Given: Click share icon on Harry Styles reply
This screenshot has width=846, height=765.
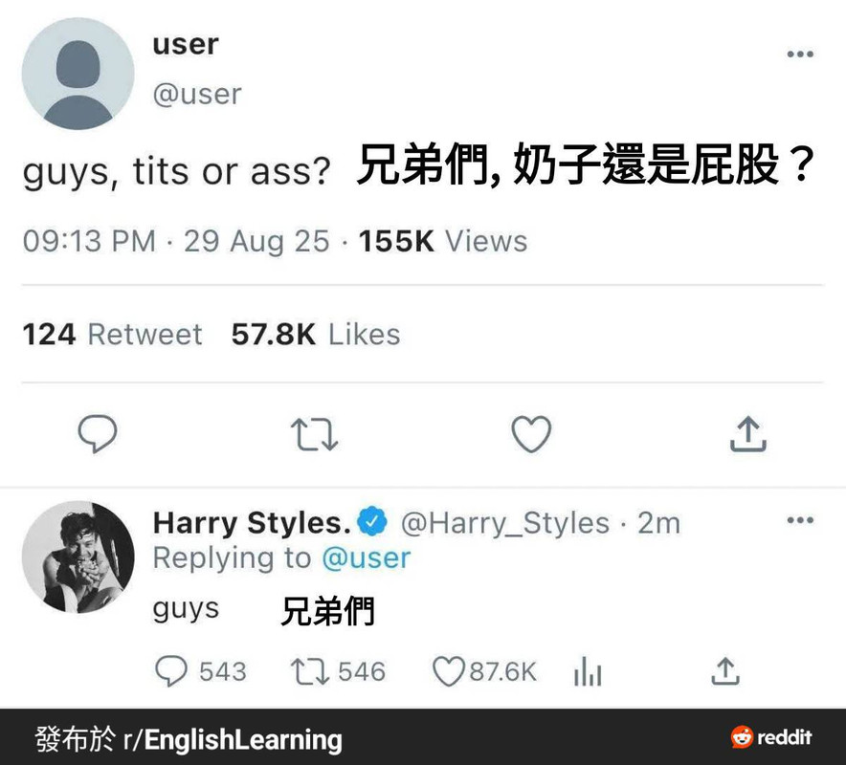Looking at the screenshot, I should (x=725, y=671).
